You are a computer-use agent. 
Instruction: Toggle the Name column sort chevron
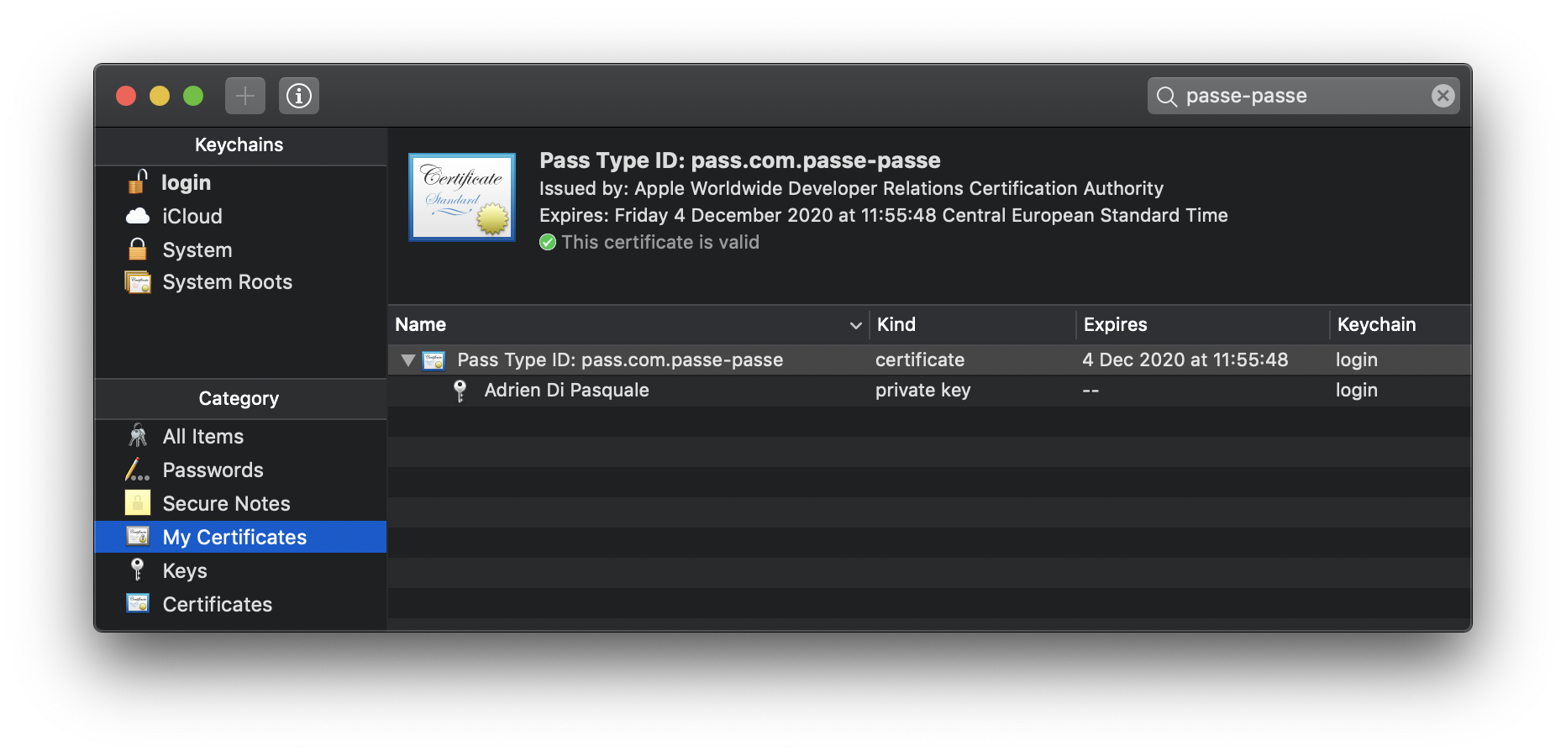(x=855, y=325)
